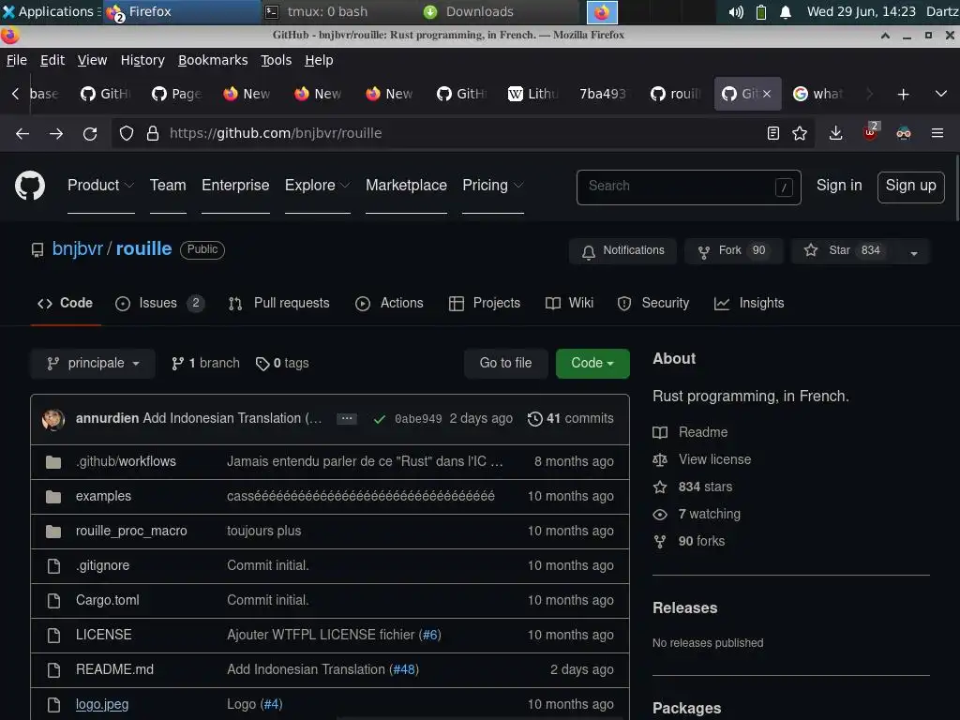Switch to the 7ba493 browser tab
960x720 pixels.
coord(603,94)
